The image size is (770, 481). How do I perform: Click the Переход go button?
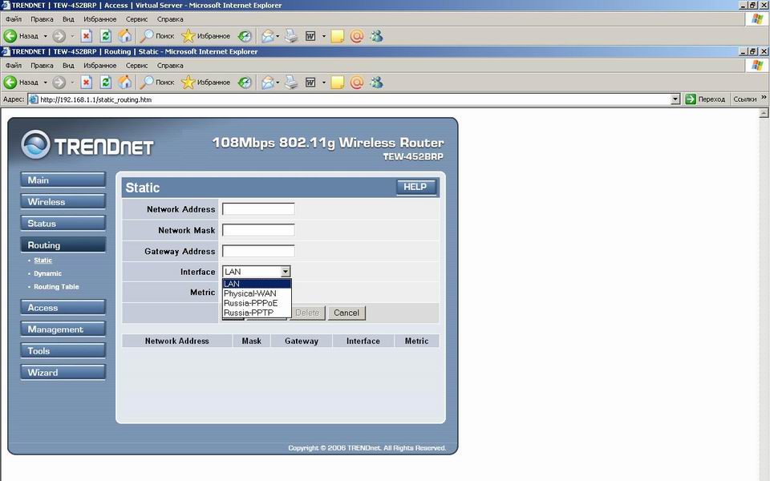coord(705,99)
